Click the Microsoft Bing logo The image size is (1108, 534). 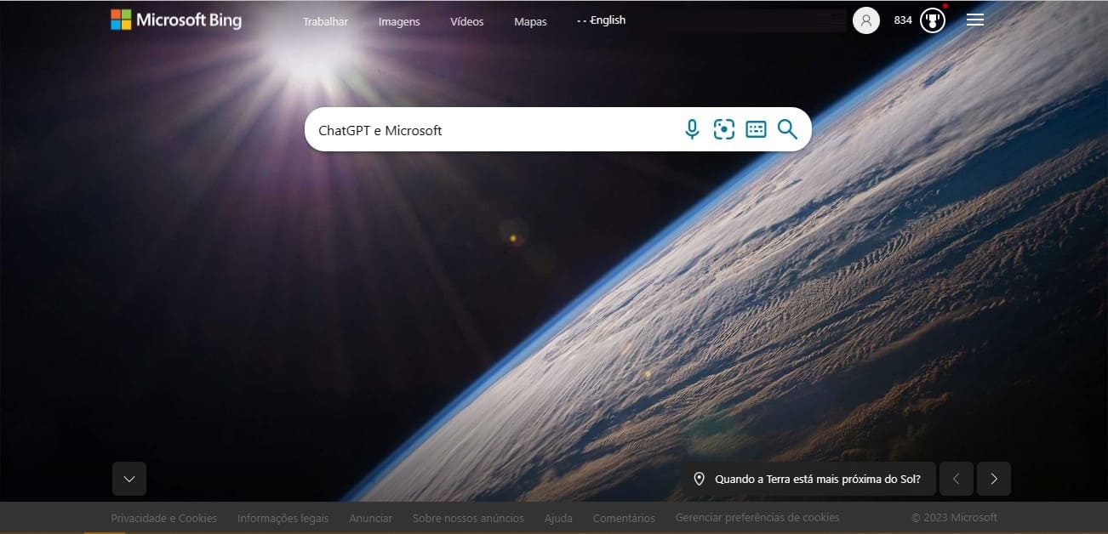pos(176,19)
